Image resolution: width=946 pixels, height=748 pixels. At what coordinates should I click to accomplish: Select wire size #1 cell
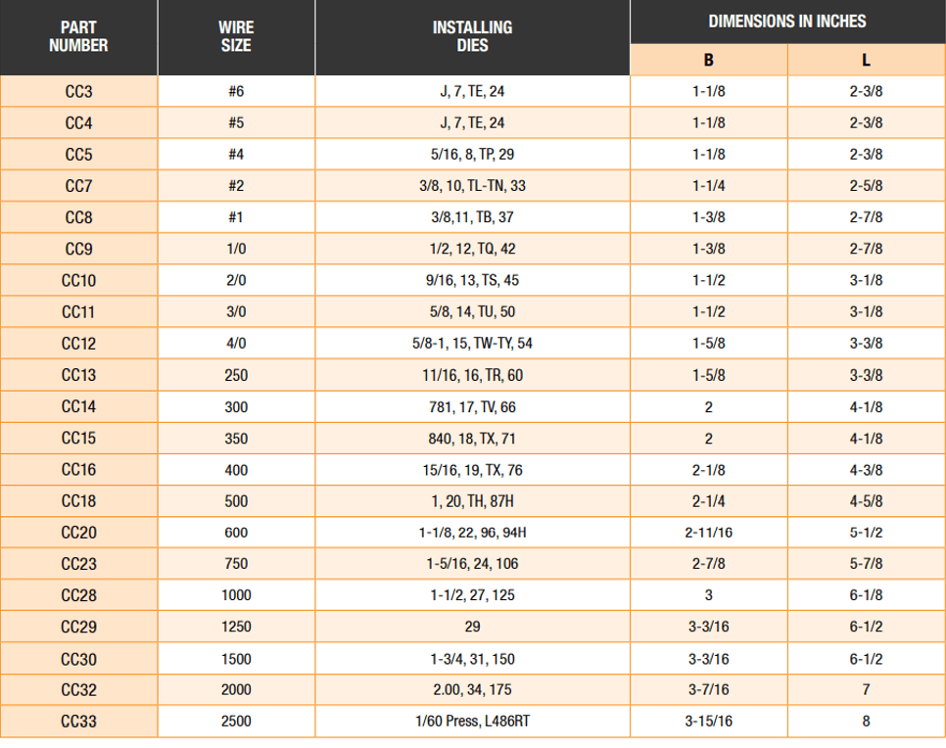coord(236,217)
